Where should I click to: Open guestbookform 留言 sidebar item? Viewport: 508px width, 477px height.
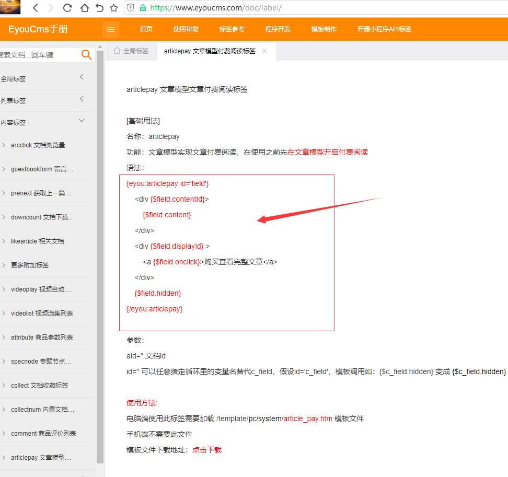tap(48, 169)
